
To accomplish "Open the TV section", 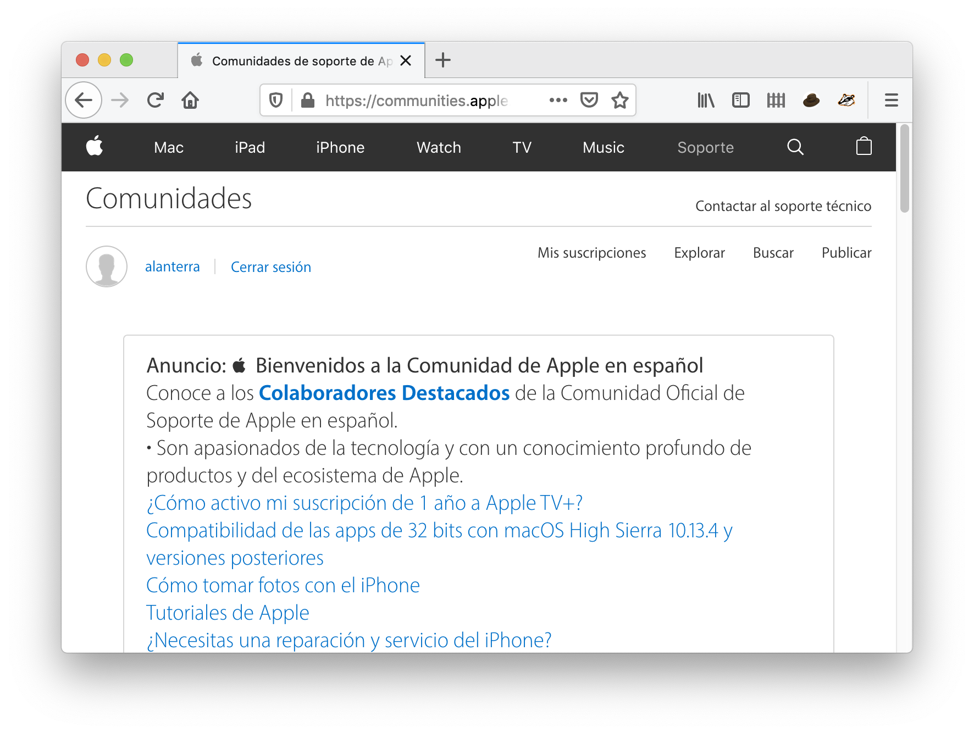I will click(x=522, y=147).
